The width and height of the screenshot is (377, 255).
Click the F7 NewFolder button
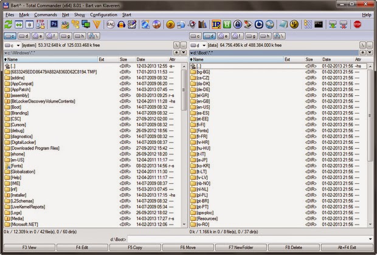coord(241,247)
